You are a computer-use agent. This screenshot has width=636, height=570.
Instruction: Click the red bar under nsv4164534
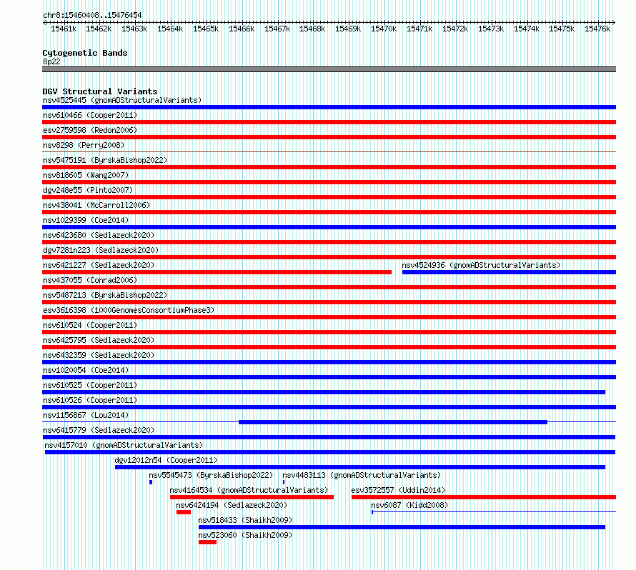point(252,497)
